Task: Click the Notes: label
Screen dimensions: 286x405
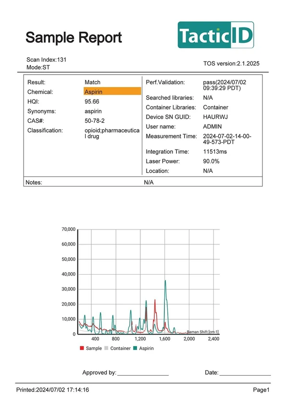Action: [34, 182]
